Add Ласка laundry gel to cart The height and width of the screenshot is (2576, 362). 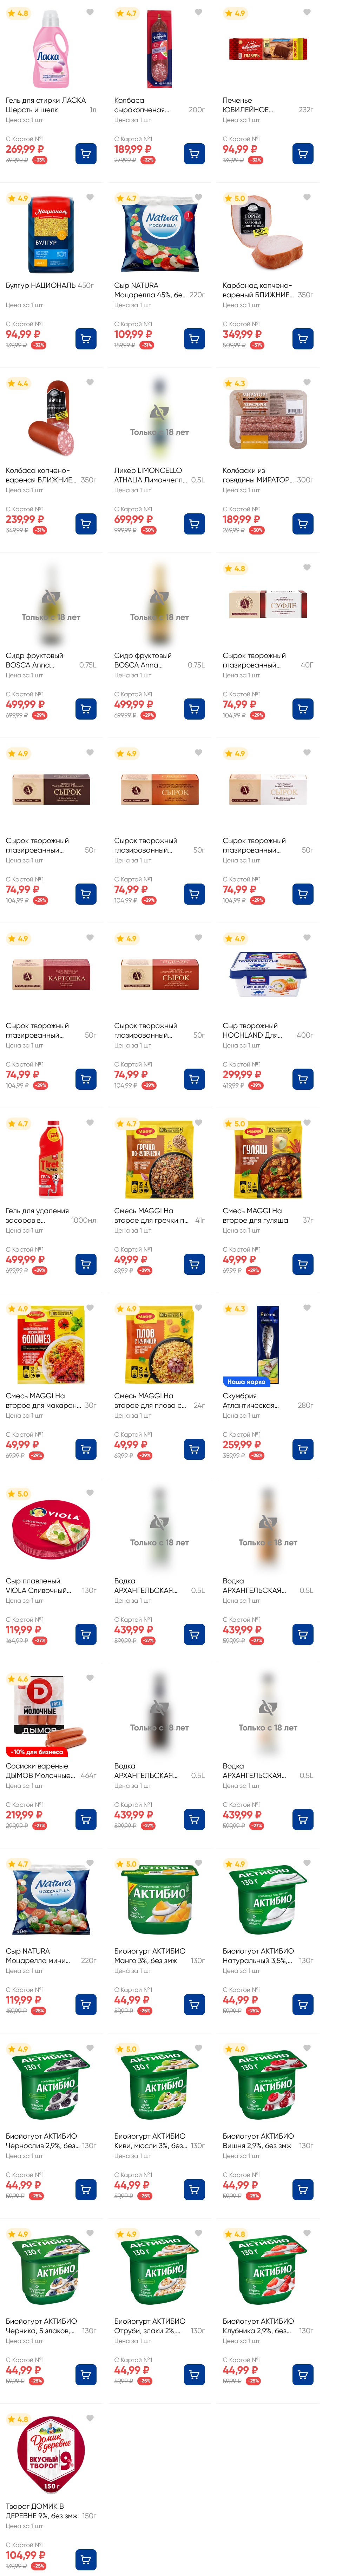click(86, 154)
